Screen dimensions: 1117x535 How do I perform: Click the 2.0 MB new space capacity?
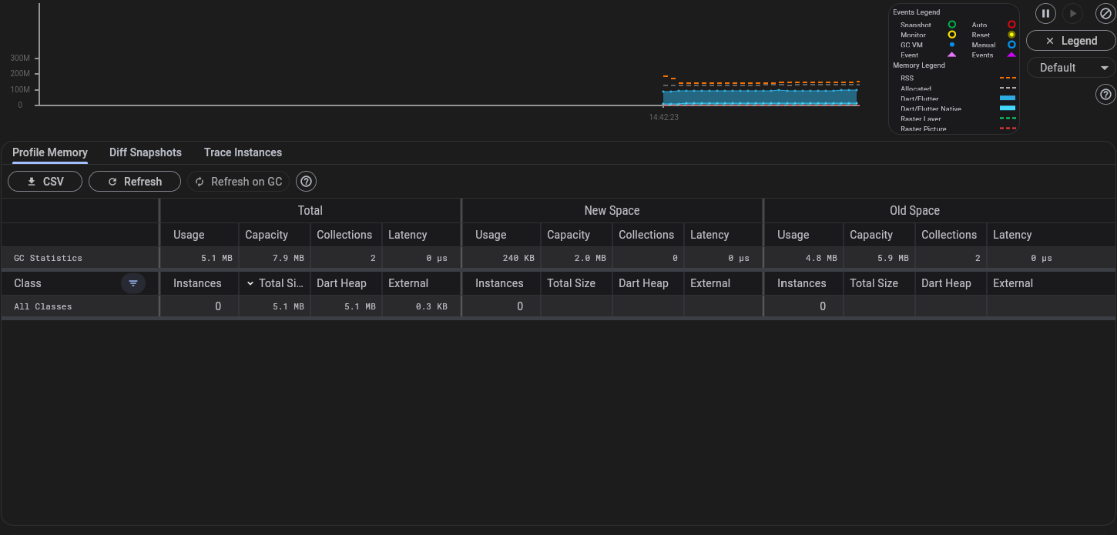590,258
